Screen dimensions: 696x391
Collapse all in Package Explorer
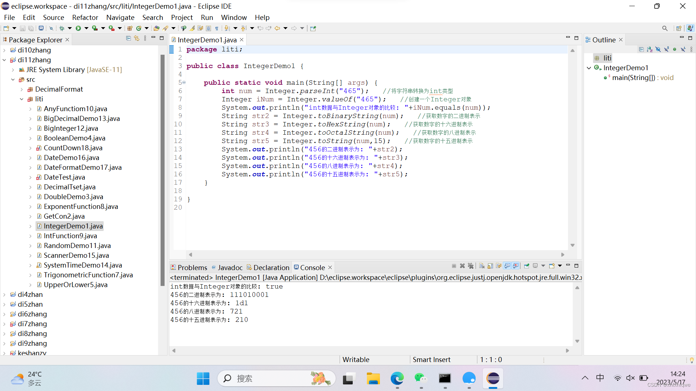click(128, 38)
